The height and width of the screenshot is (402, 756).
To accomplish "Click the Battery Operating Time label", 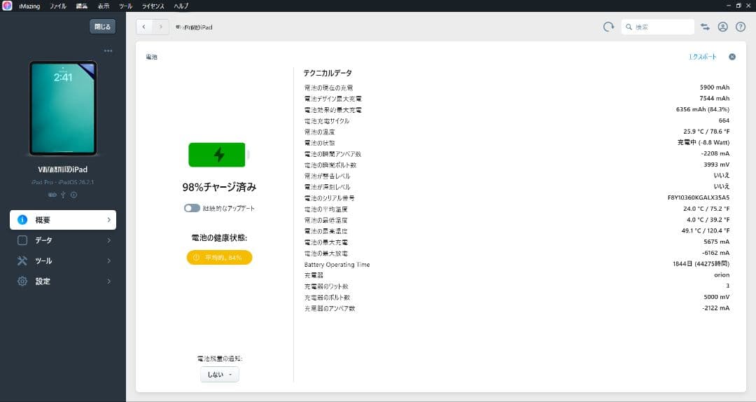I will coord(337,265).
